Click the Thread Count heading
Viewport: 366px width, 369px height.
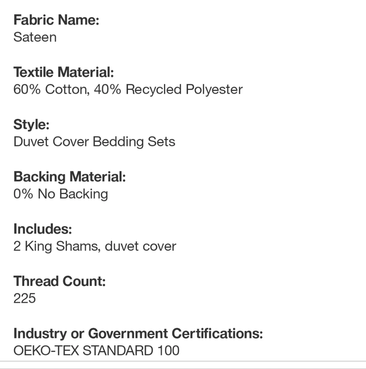click(x=60, y=281)
